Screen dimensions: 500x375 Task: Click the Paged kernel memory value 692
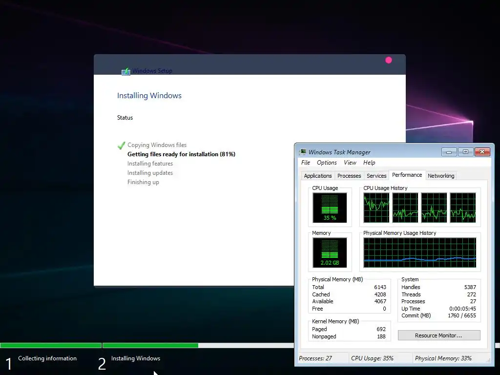click(x=381, y=330)
